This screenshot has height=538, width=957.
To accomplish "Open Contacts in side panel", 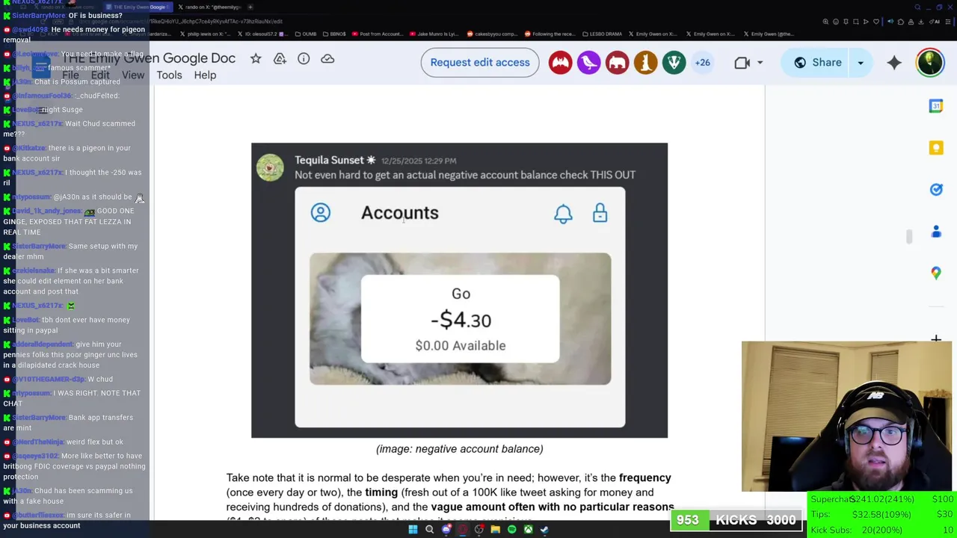I will 936,232.
